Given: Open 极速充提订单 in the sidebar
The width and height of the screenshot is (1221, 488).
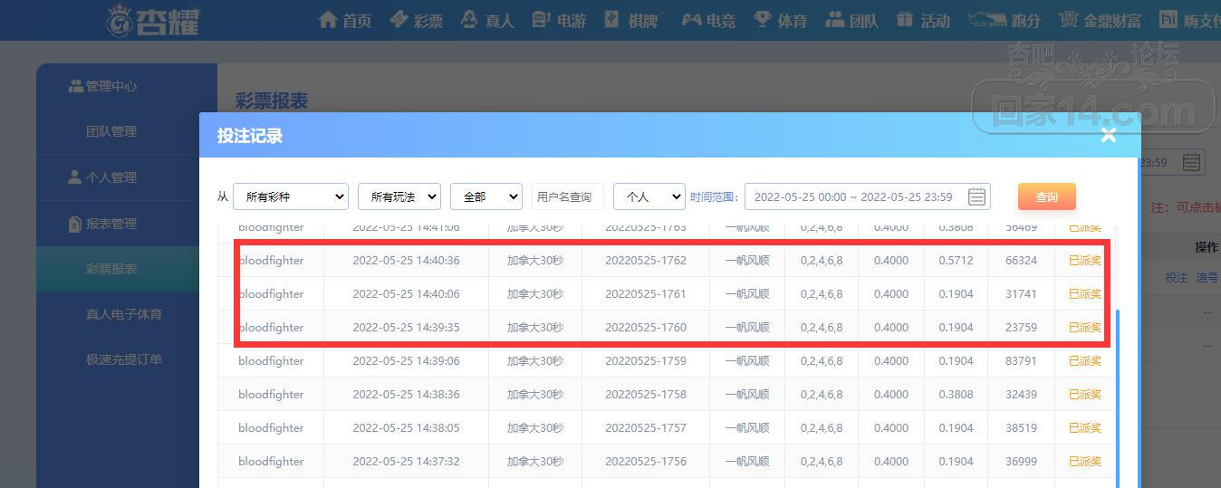Looking at the screenshot, I should (x=124, y=359).
